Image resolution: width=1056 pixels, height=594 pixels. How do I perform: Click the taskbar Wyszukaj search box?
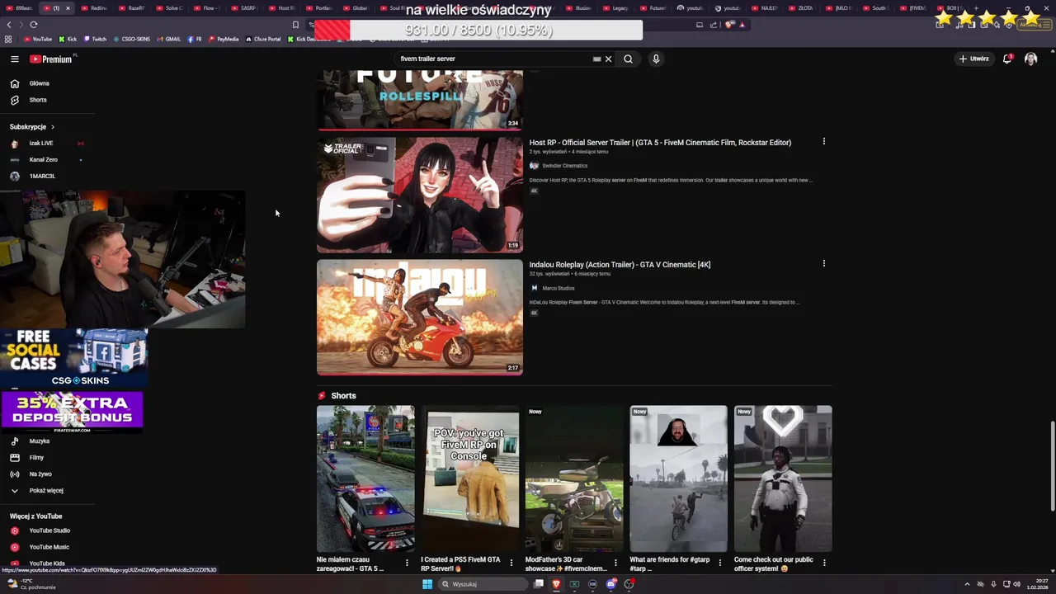coord(483,584)
